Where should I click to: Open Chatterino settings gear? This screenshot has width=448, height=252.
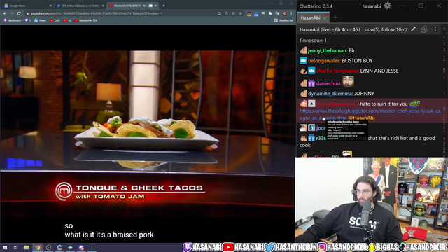(387, 6)
